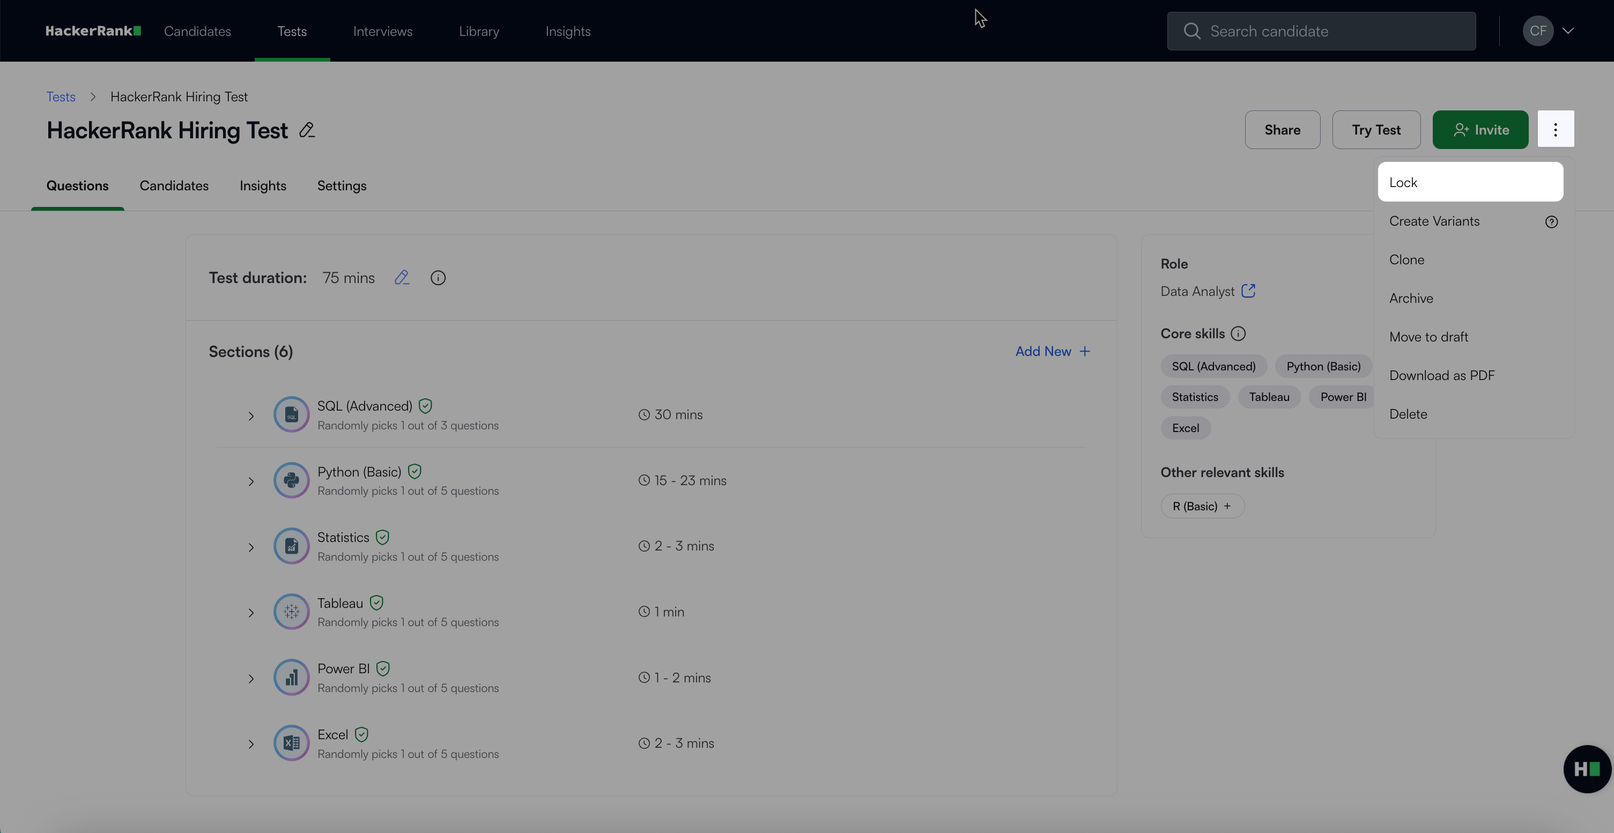
Task: Choose Download as PDF menu option
Action: click(1442, 375)
